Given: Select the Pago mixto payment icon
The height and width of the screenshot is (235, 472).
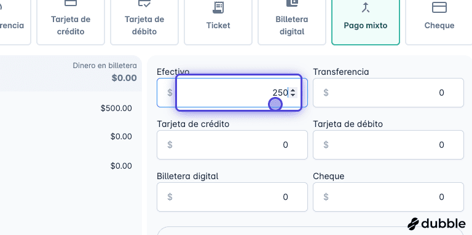Looking at the screenshot, I should coord(366,7).
